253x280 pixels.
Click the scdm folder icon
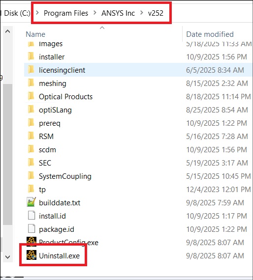pos(31,149)
